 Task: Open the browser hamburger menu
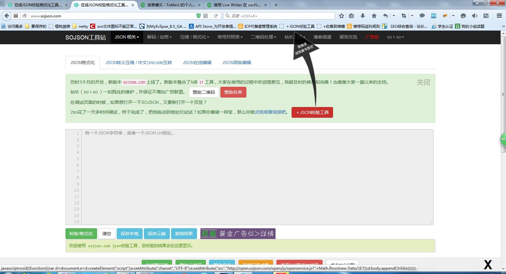click(499, 16)
